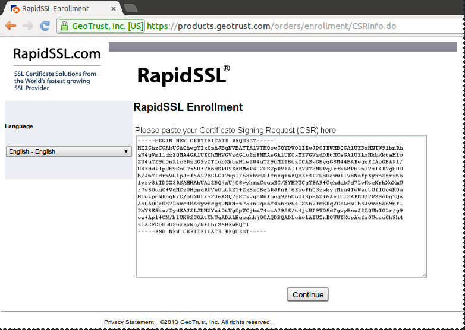Click the ©2013 GeoTrust copyright link
This screenshot has height=330, width=465.
click(x=216, y=322)
